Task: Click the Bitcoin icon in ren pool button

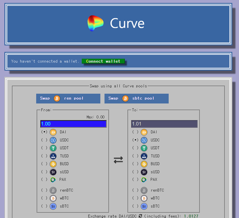Action: click(x=57, y=99)
